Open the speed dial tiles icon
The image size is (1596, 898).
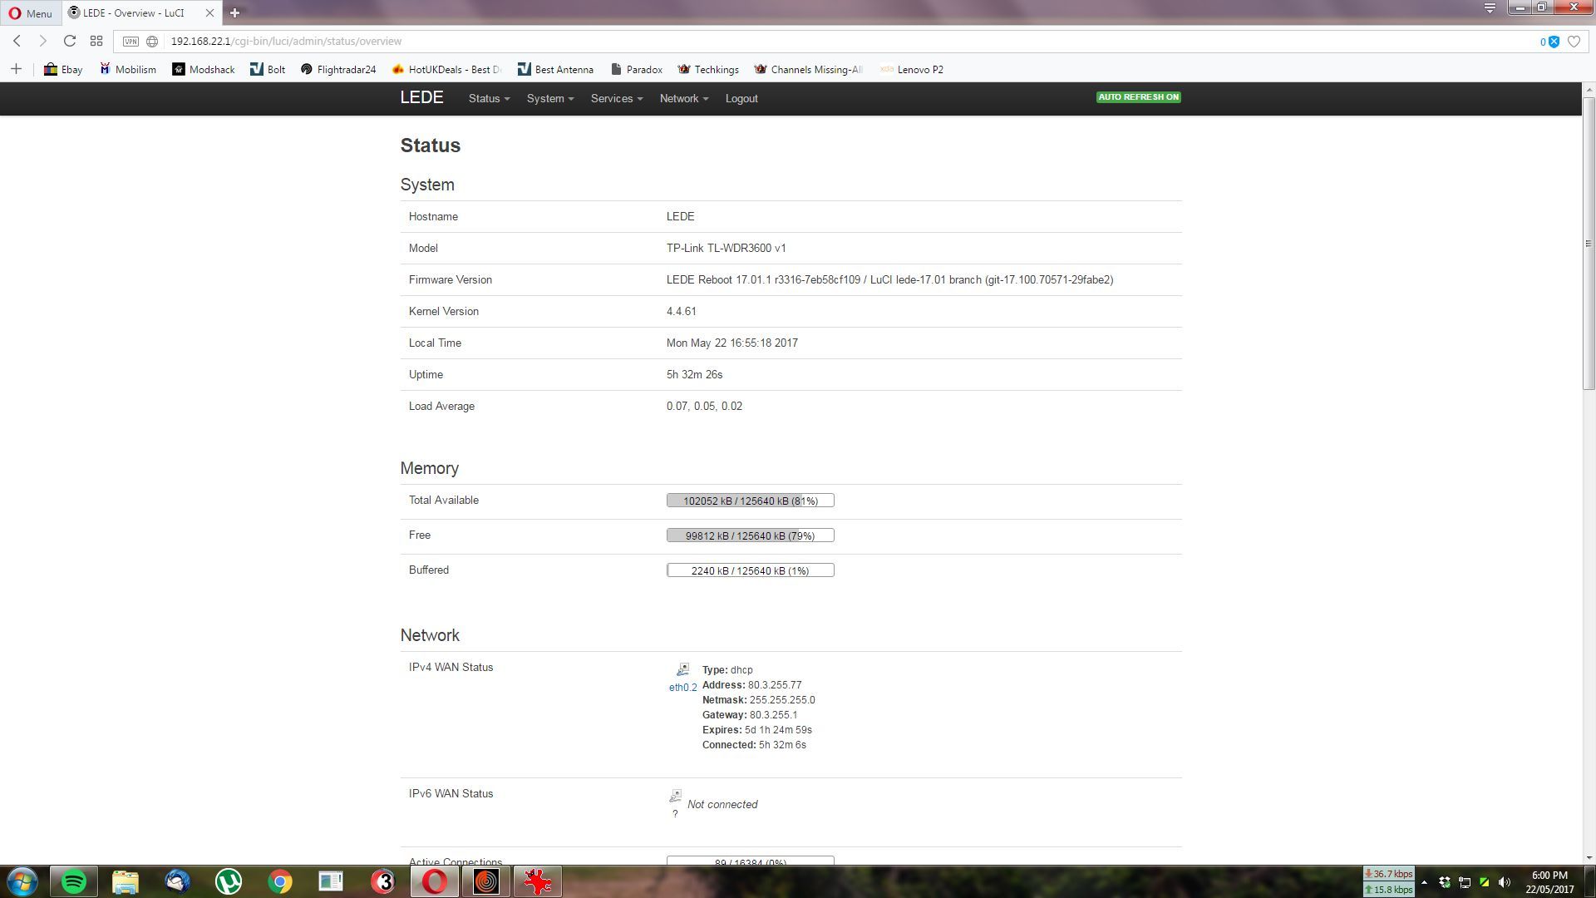pyautogui.click(x=96, y=40)
